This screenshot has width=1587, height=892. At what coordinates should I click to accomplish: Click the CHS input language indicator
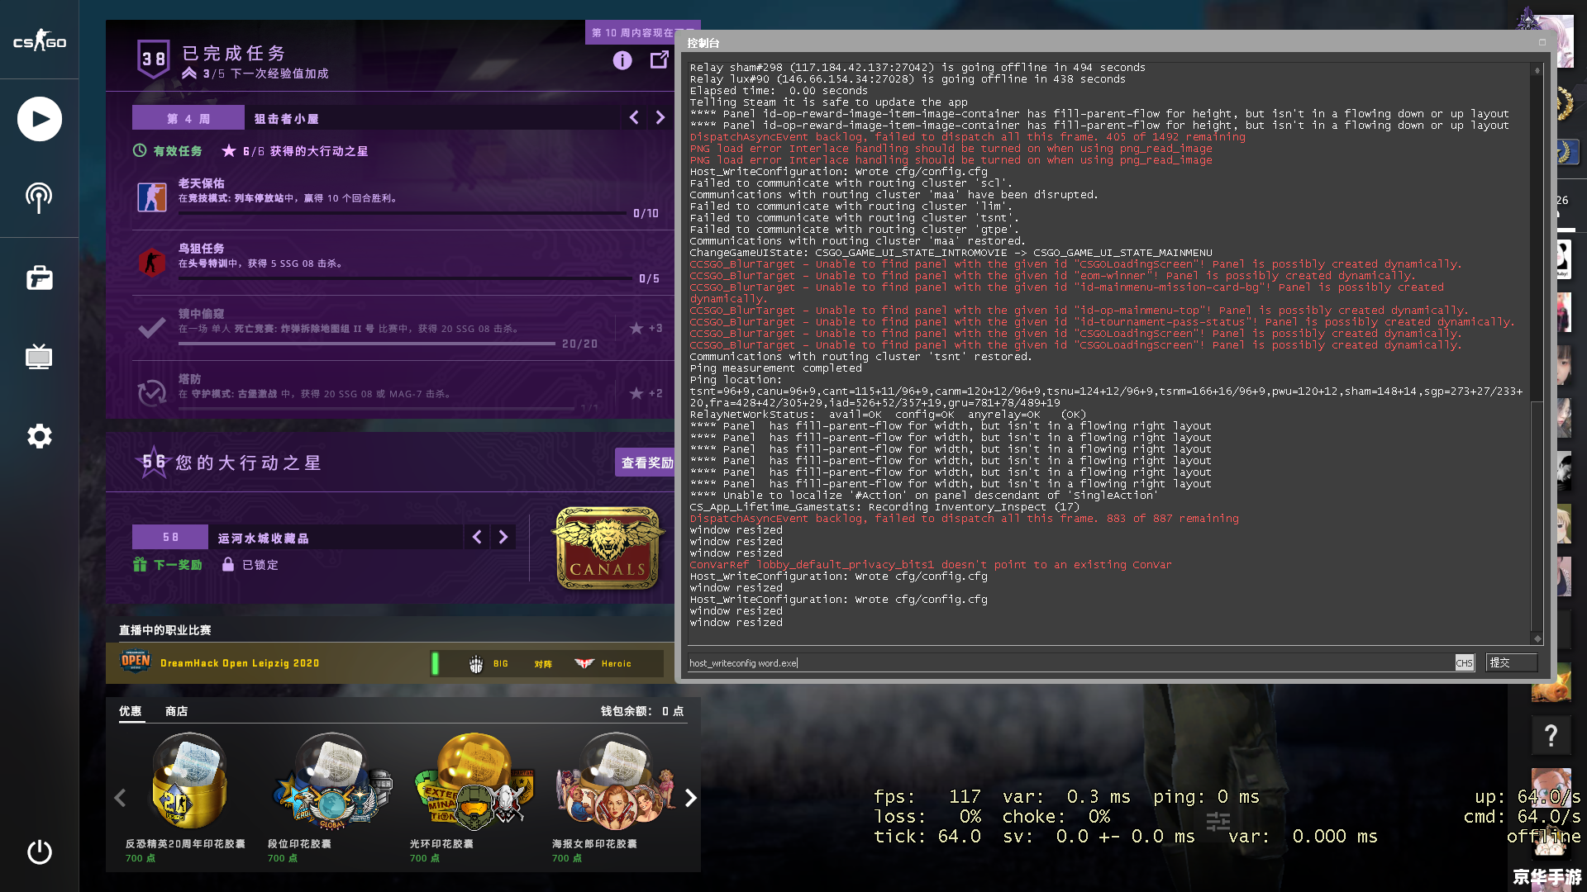(x=1464, y=662)
